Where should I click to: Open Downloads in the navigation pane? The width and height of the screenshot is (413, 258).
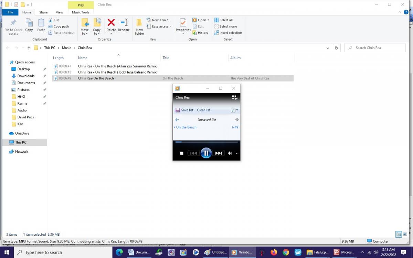(26, 76)
